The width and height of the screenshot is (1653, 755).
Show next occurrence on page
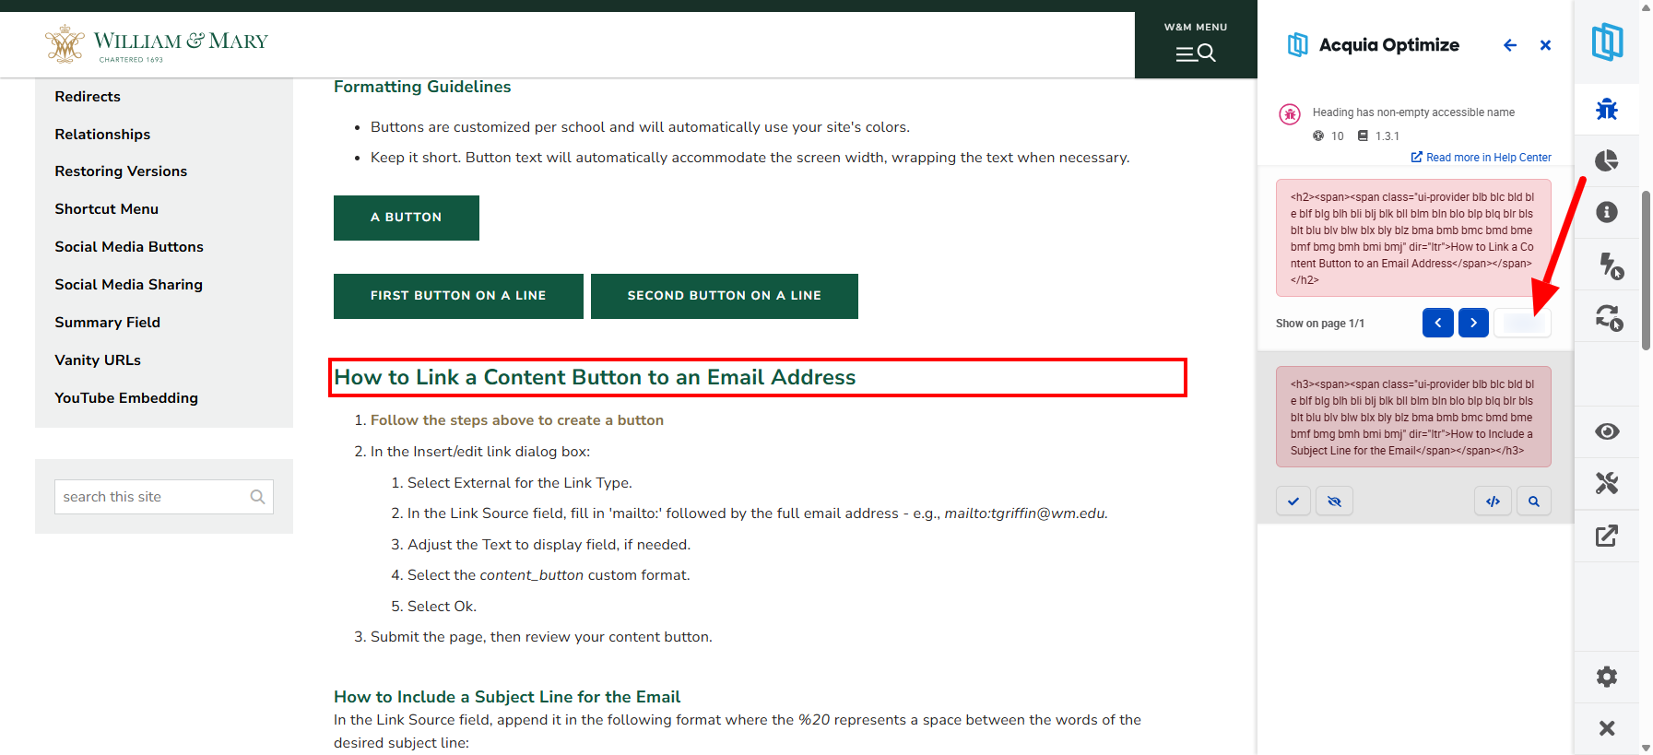(1473, 323)
